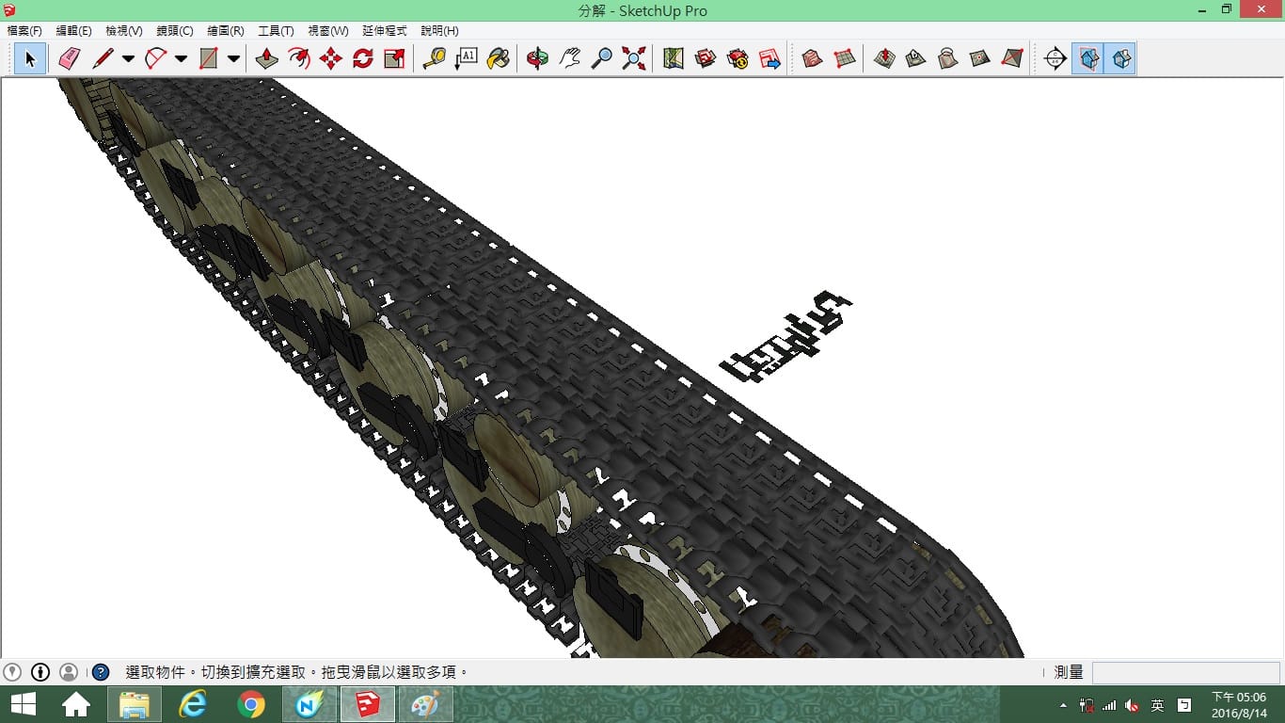The width and height of the screenshot is (1285, 723).
Task: Click the Send to LayOut icon
Action: pos(769,58)
